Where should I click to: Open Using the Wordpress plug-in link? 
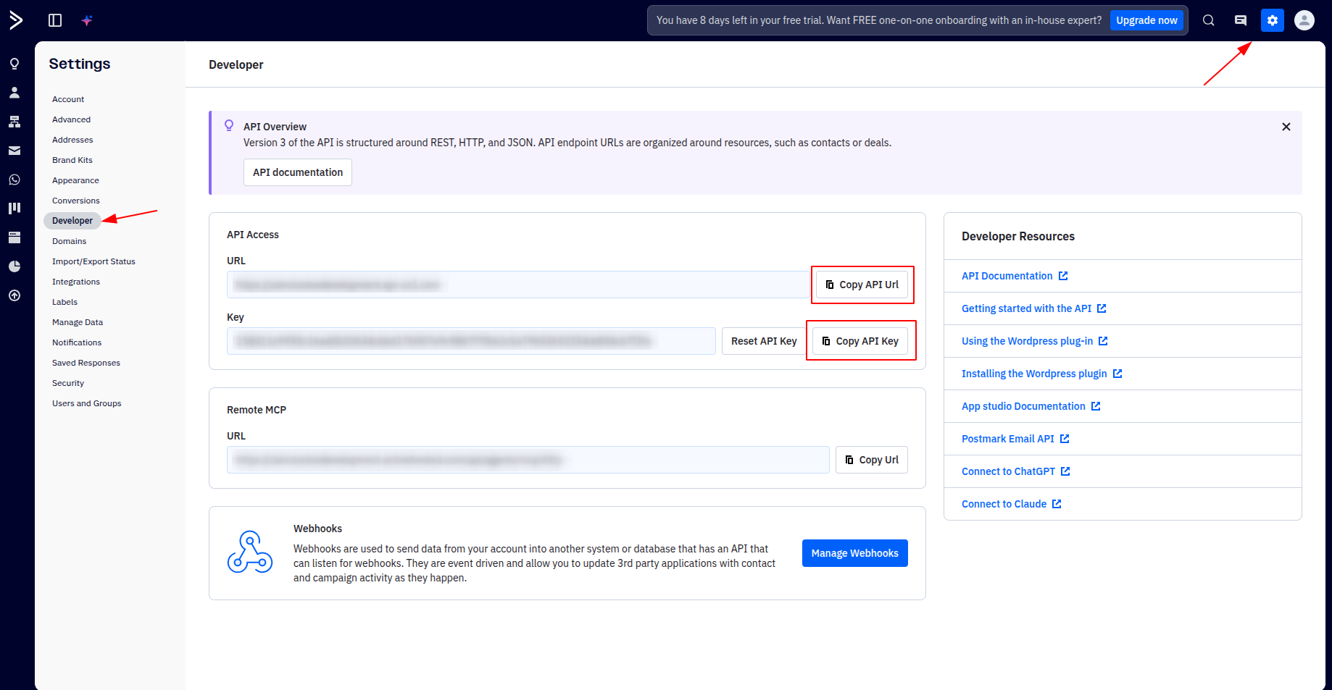pyautogui.click(x=1035, y=341)
